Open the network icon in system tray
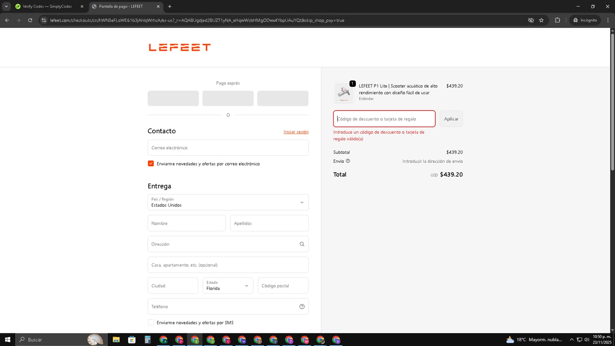This screenshot has width=615, height=346. point(579,339)
